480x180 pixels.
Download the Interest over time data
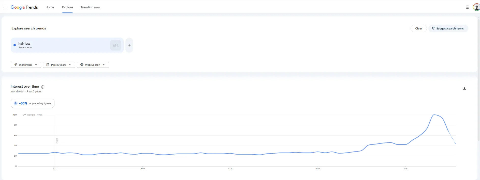click(x=464, y=88)
